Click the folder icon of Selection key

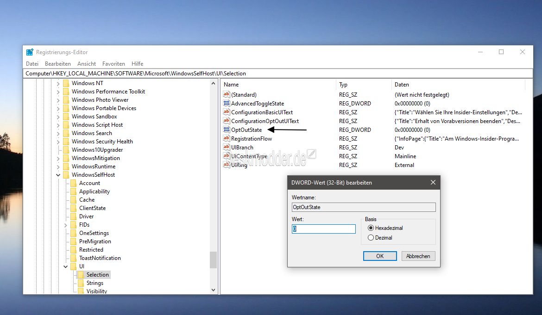(81, 275)
